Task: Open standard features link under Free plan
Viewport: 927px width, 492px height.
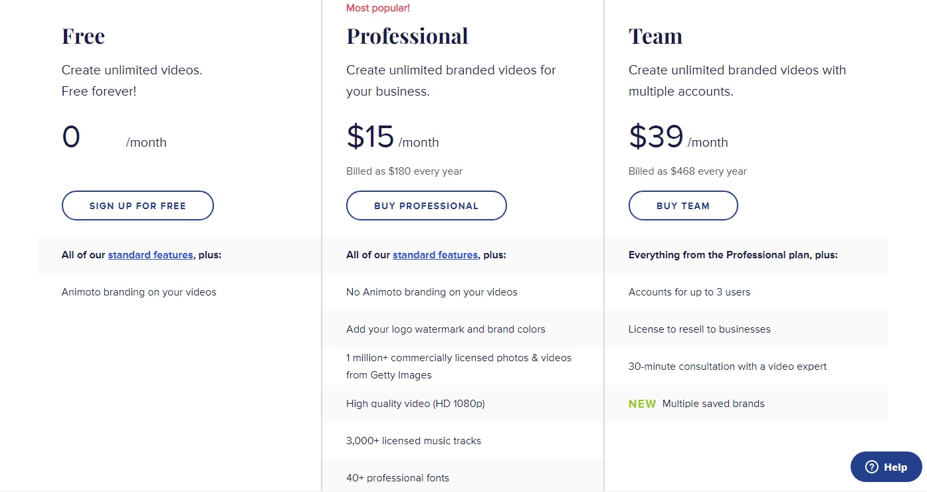Action: [x=151, y=254]
